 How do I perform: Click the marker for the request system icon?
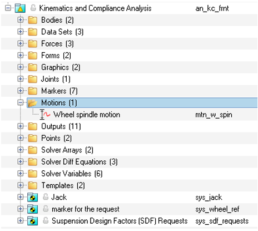(33, 209)
